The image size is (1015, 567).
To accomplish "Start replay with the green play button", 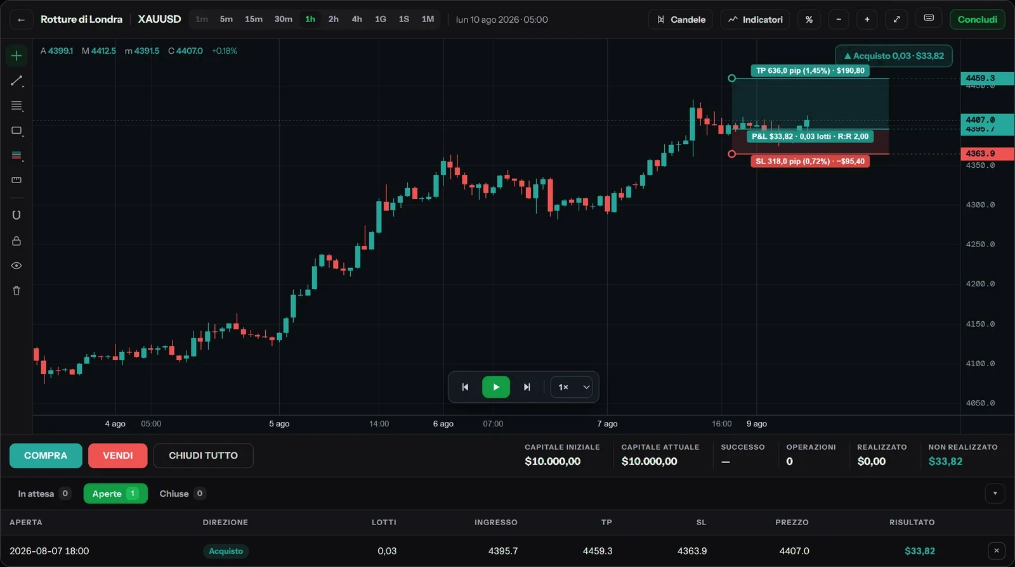I will click(496, 387).
